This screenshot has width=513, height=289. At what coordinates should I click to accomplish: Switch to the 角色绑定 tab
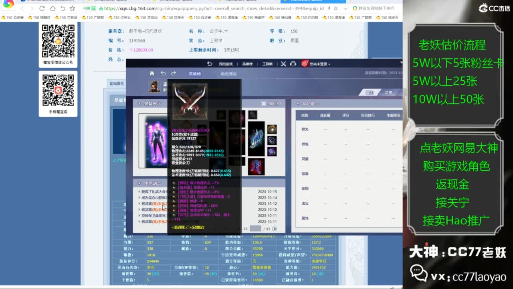click(228, 74)
